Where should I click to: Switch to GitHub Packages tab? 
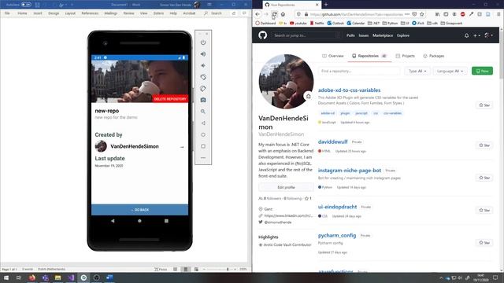(x=433, y=56)
